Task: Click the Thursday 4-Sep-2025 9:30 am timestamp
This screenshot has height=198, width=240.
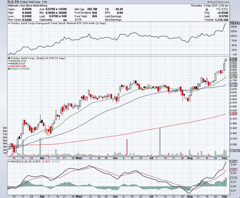Action: 209,6
